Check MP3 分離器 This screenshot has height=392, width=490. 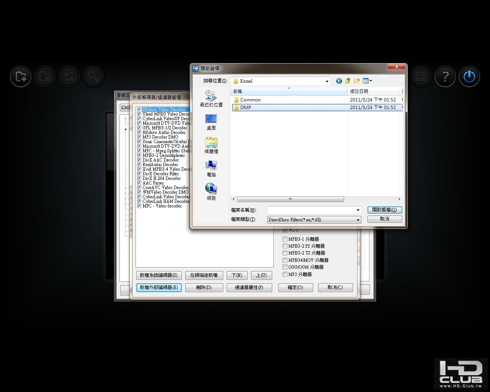tap(285, 274)
